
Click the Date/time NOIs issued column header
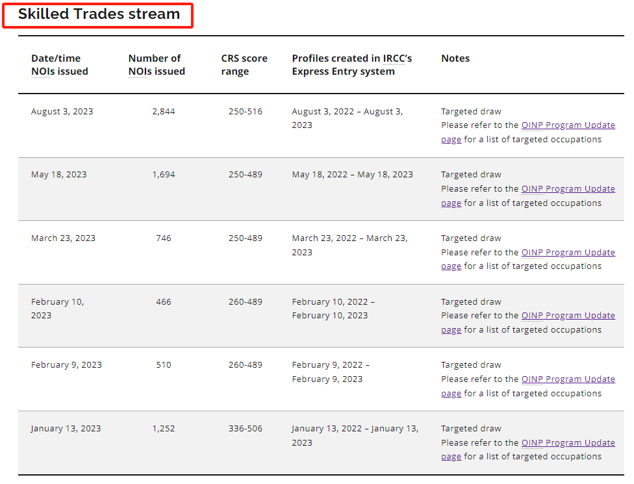pyautogui.click(x=59, y=65)
